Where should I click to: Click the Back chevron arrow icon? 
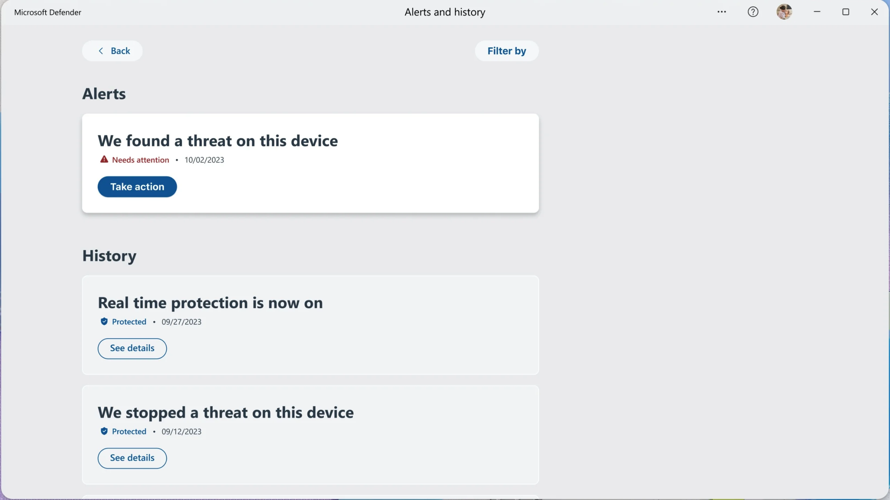coord(101,51)
